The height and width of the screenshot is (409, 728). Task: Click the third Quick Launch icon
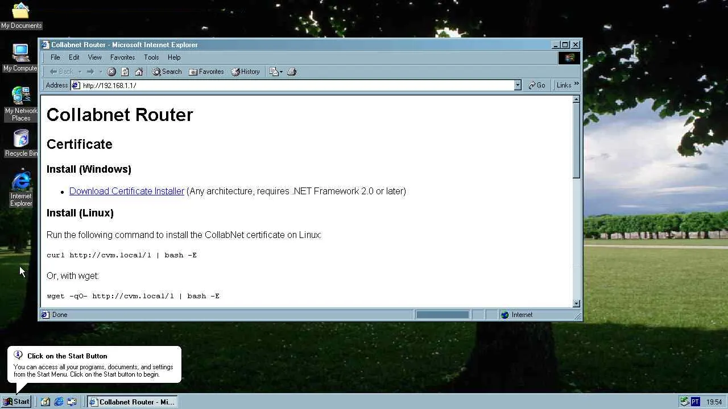[x=72, y=402]
